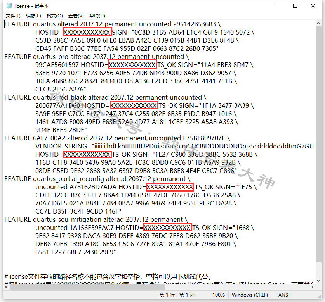Open the 查看(V) menu
The width and height of the screenshot is (325, 302).
coord(76,16)
